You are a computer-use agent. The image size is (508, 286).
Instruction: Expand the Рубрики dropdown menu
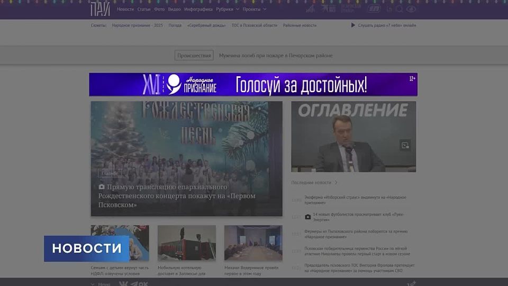(x=228, y=9)
